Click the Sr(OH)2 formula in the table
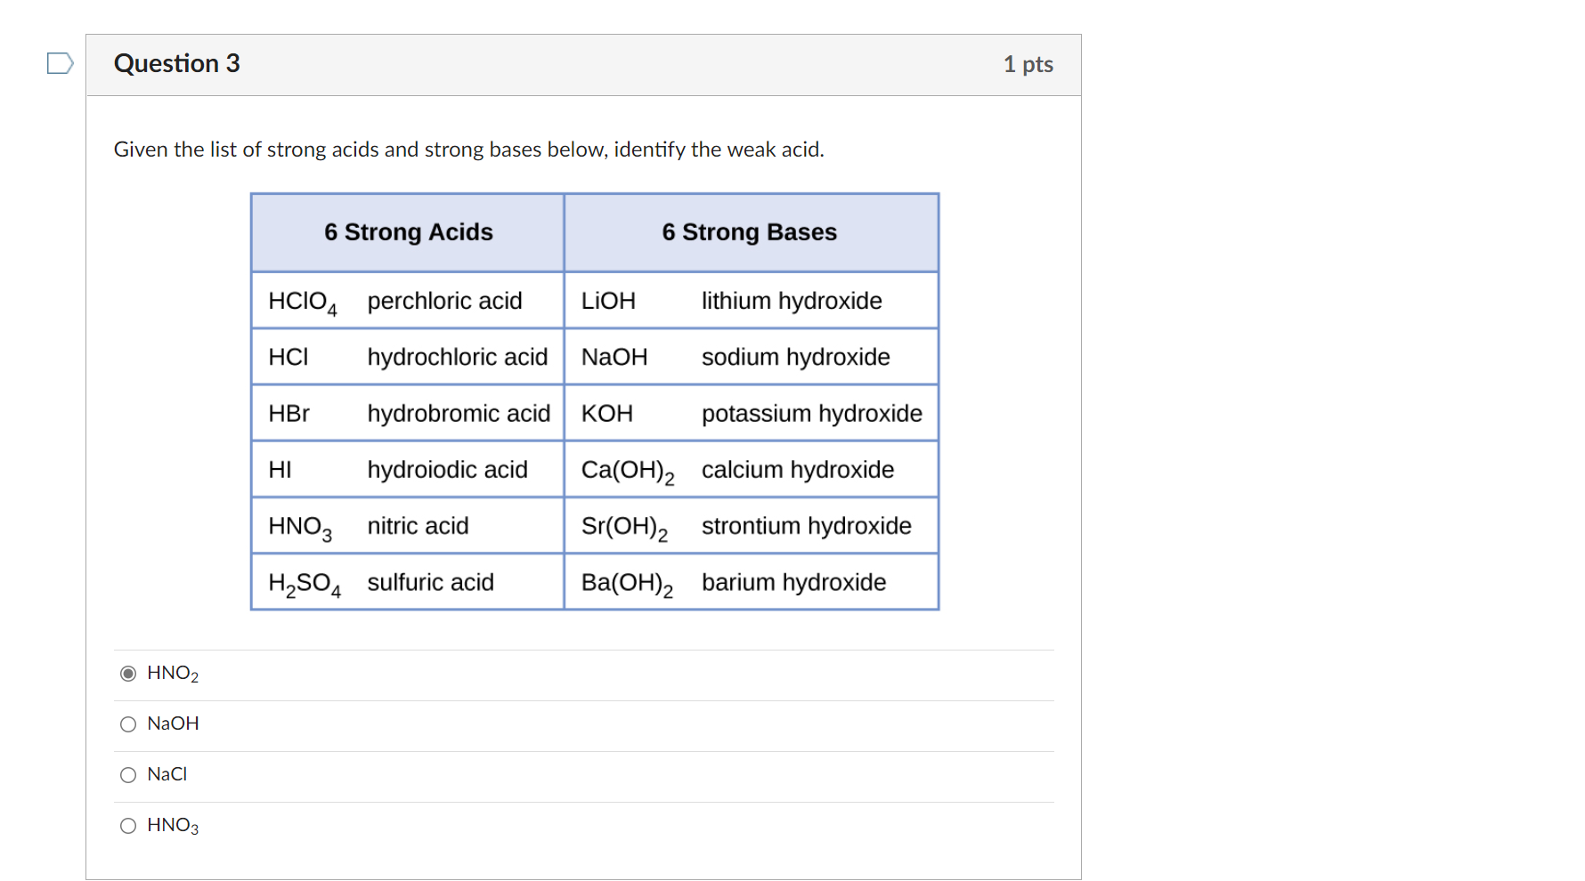 click(624, 528)
